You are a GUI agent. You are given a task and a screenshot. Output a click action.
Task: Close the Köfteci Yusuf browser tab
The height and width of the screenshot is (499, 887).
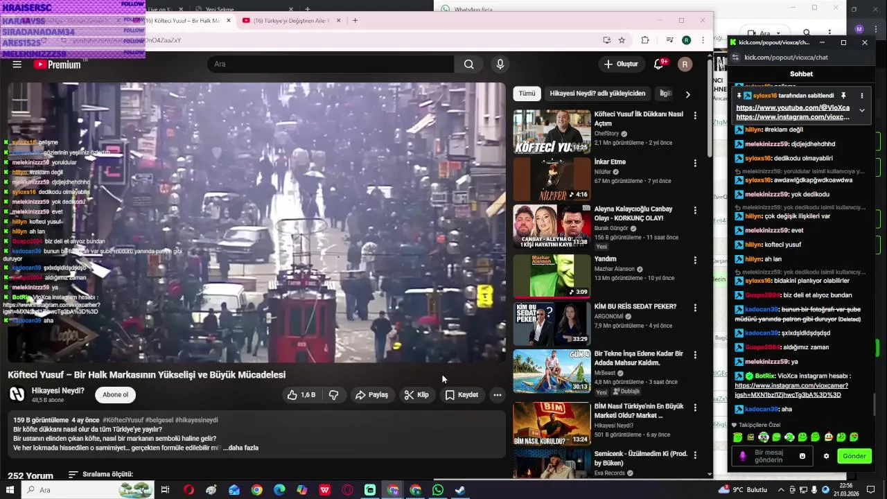pyautogui.click(x=229, y=21)
